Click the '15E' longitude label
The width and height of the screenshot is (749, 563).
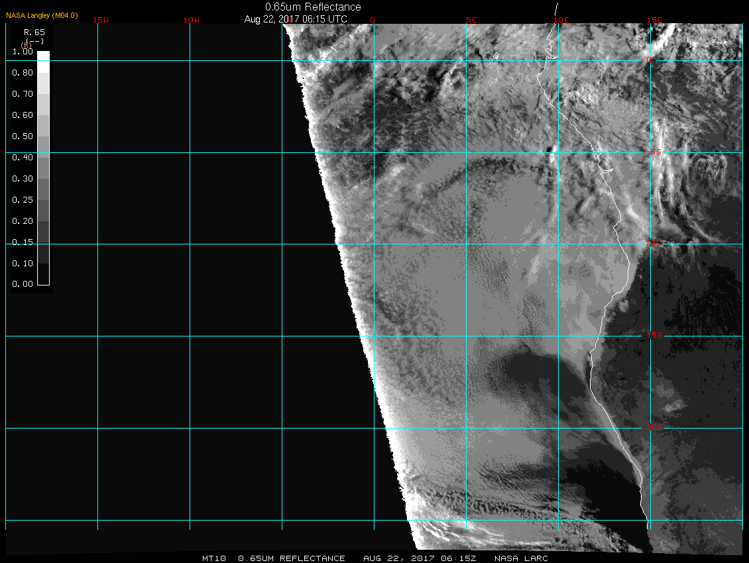655,20
